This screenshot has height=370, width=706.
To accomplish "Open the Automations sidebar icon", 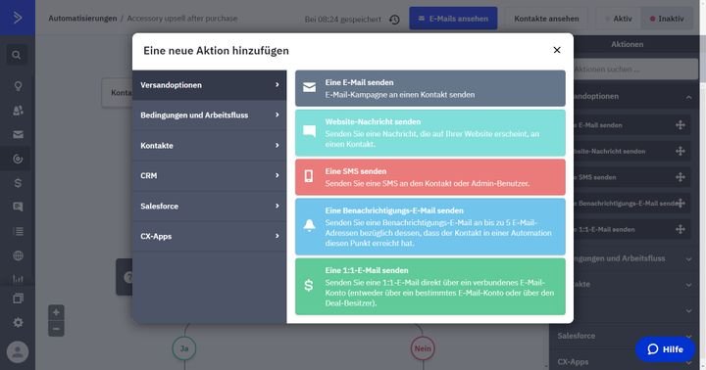I will [x=18, y=159].
